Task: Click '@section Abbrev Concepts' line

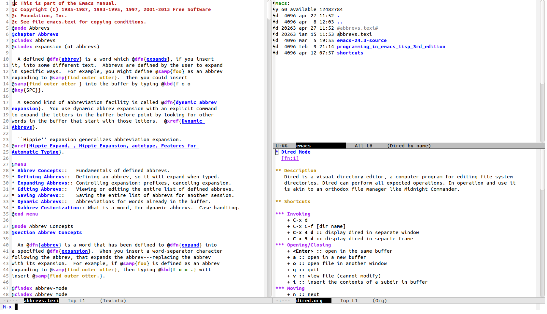Action: pyautogui.click(x=47, y=232)
